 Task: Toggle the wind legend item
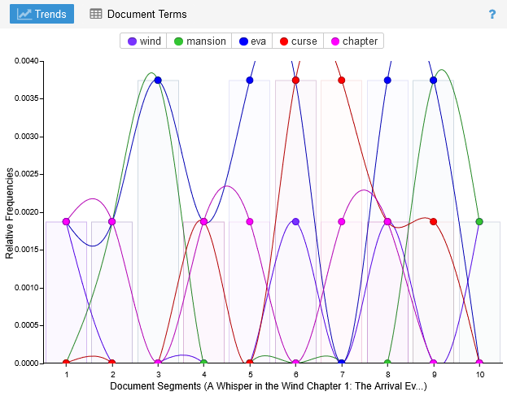tap(144, 41)
